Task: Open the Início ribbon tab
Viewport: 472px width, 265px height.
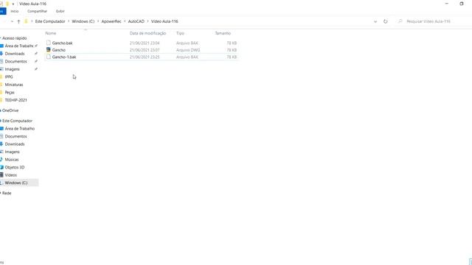Action: click(15, 11)
